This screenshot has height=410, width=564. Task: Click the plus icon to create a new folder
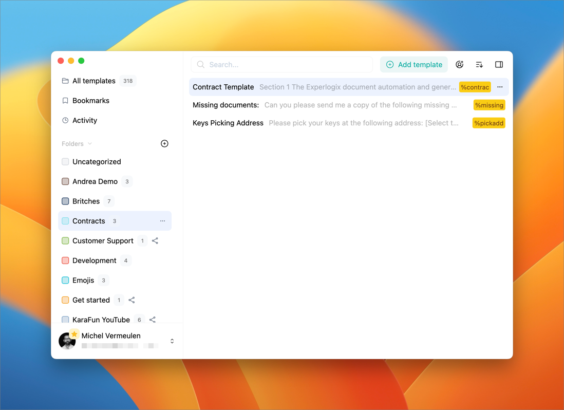tap(164, 143)
